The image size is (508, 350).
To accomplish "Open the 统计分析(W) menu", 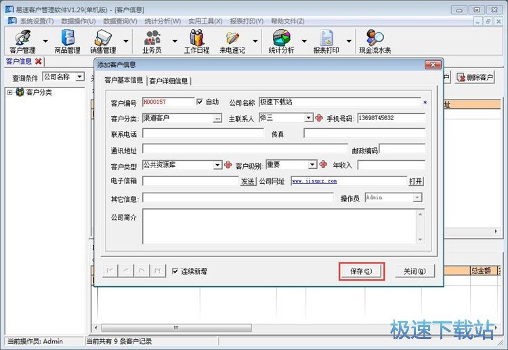I will (163, 21).
